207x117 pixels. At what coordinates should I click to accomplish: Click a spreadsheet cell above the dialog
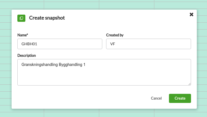71,5
